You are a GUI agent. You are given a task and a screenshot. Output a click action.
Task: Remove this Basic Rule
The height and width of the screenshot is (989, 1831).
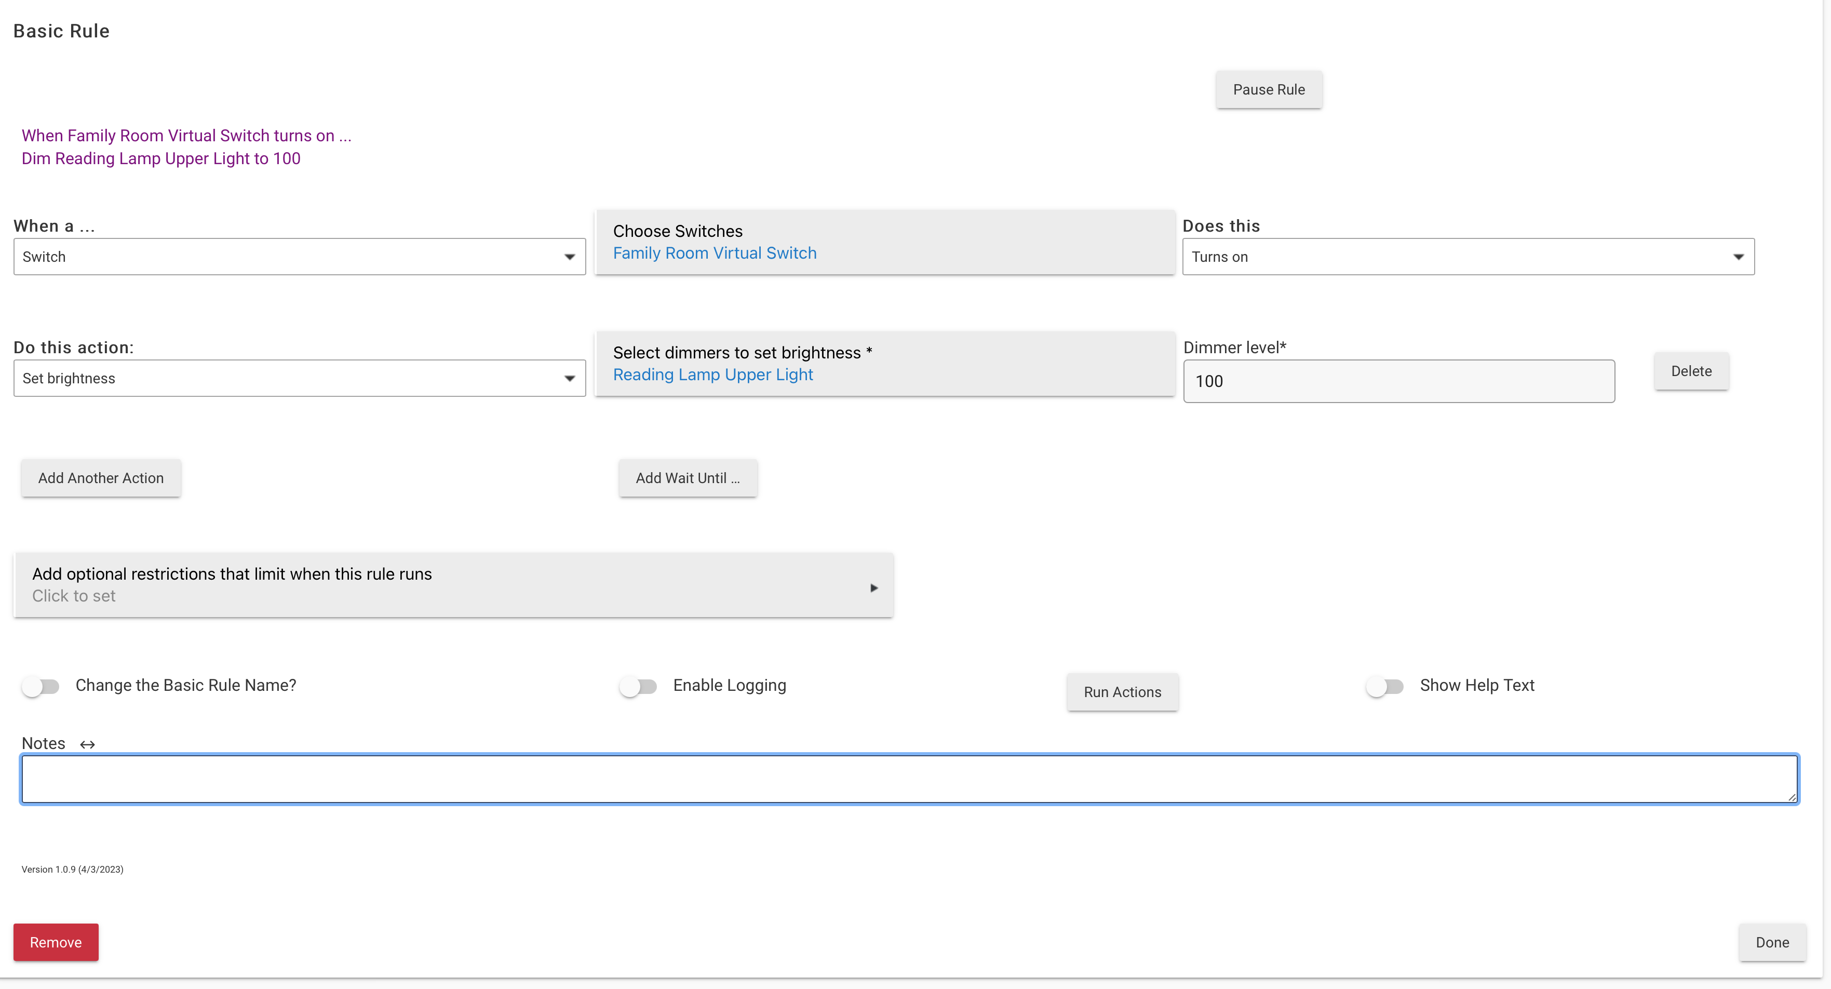pyautogui.click(x=56, y=942)
